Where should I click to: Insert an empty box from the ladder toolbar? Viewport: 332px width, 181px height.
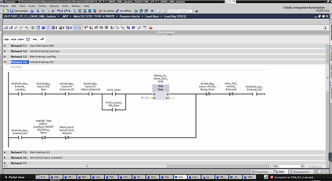28,39
